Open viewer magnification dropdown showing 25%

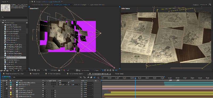click(x=40, y=70)
